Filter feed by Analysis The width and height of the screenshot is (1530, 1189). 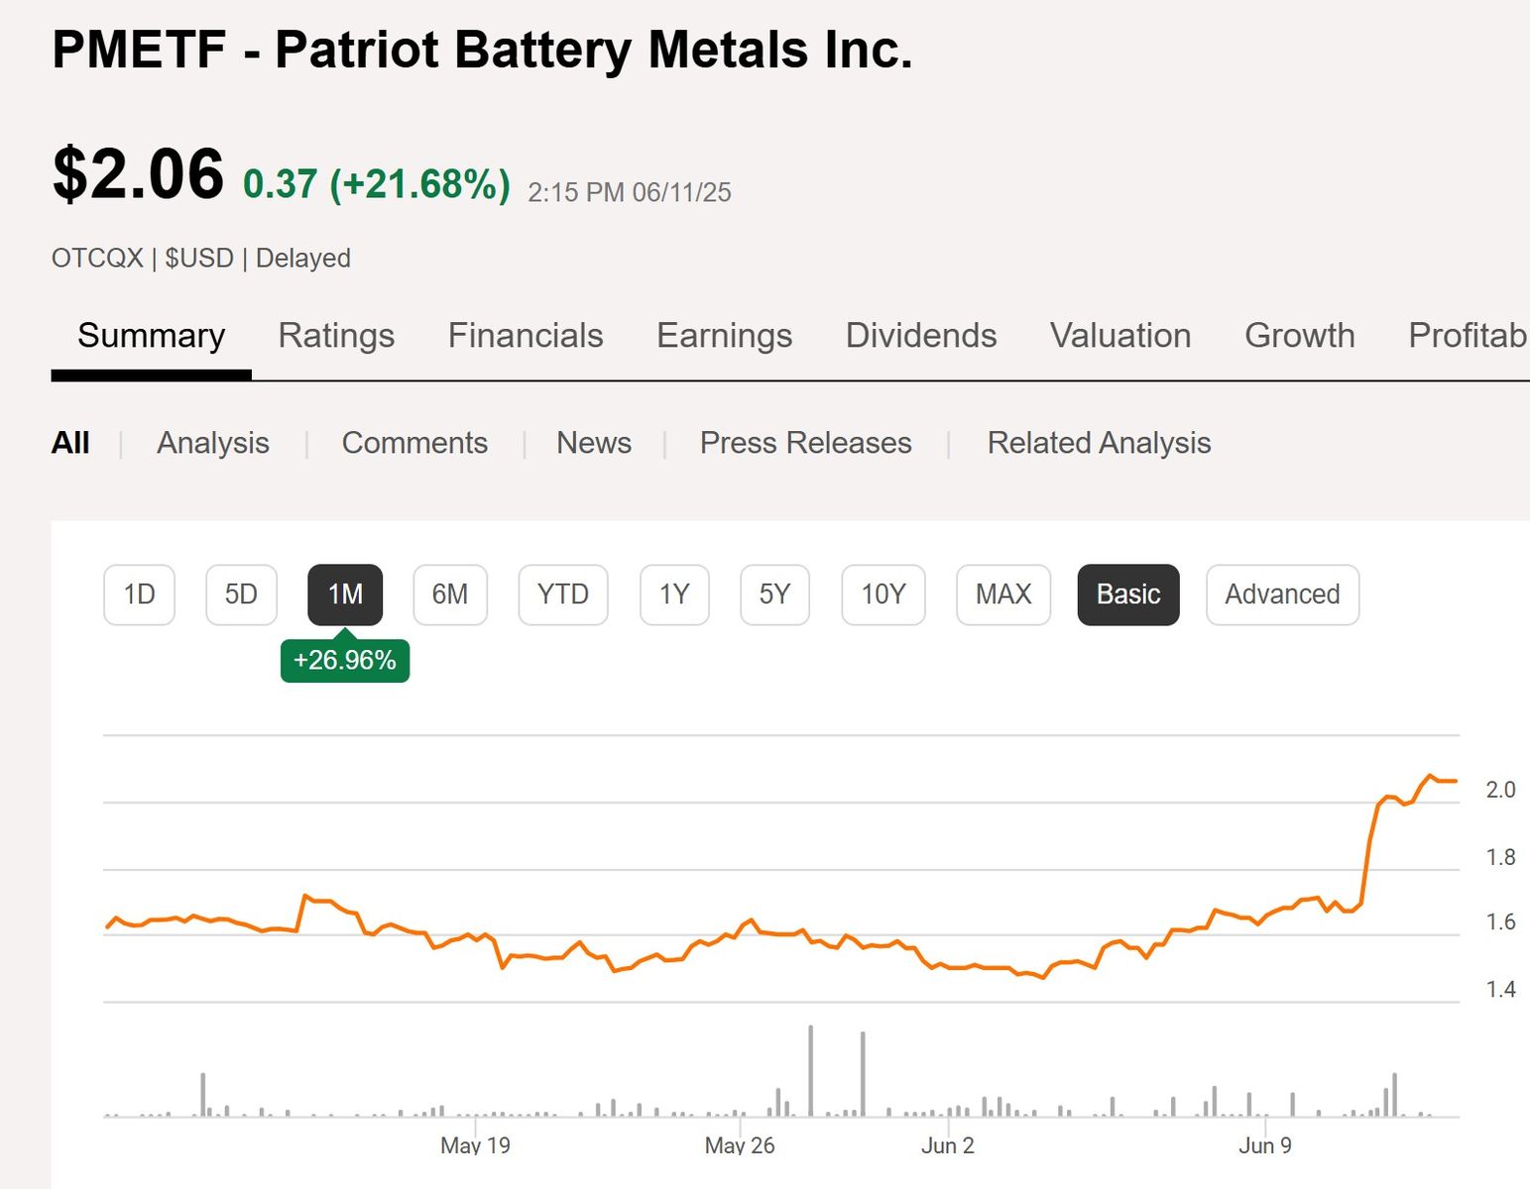pyautogui.click(x=213, y=443)
